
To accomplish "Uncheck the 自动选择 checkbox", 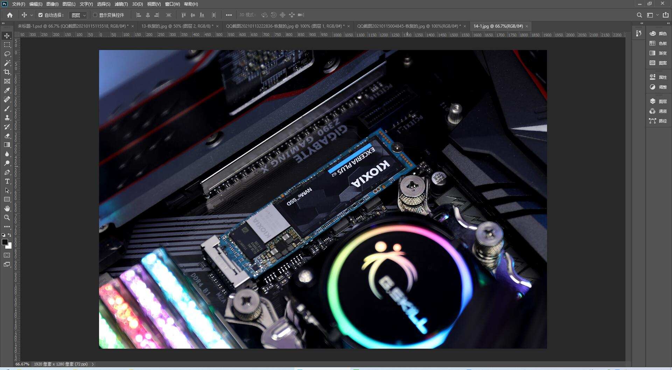I will 41,15.
